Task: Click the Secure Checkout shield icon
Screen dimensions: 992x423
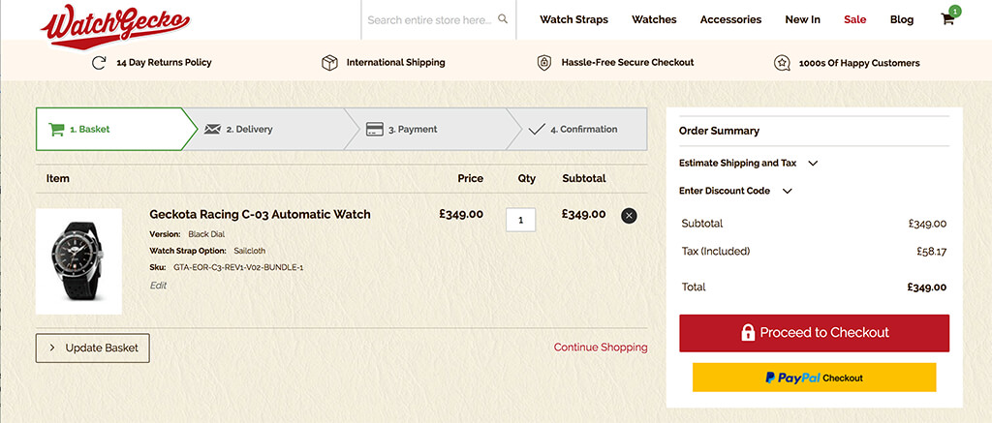Action: coord(544,63)
